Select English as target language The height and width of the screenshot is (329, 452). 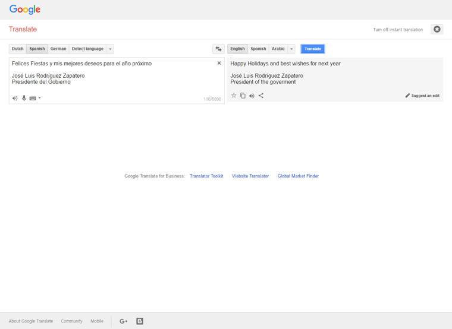point(237,49)
